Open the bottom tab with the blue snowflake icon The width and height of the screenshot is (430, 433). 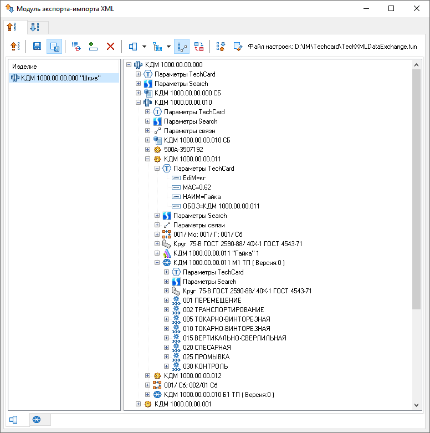tap(37, 420)
